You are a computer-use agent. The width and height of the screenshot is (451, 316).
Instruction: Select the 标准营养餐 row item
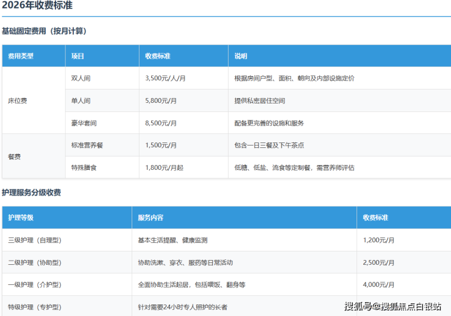[x=85, y=146]
